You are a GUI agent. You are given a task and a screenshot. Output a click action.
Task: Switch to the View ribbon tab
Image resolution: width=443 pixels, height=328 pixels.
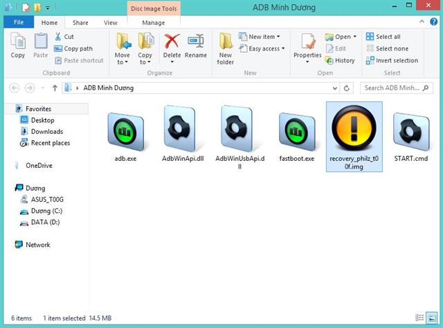111,23
